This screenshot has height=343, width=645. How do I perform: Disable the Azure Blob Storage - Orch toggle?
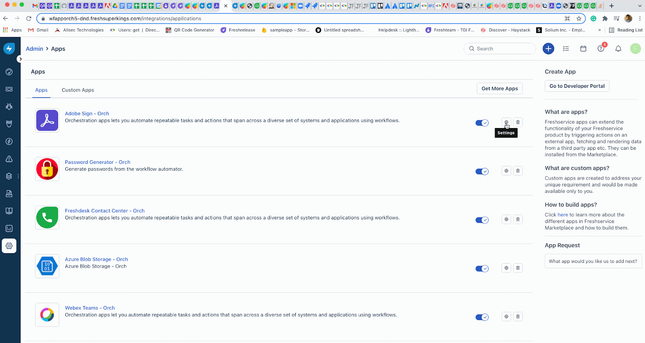tap(482, 269)
